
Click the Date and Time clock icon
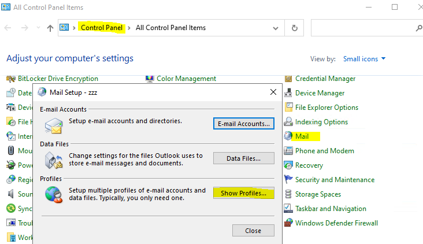click(11, 93)
